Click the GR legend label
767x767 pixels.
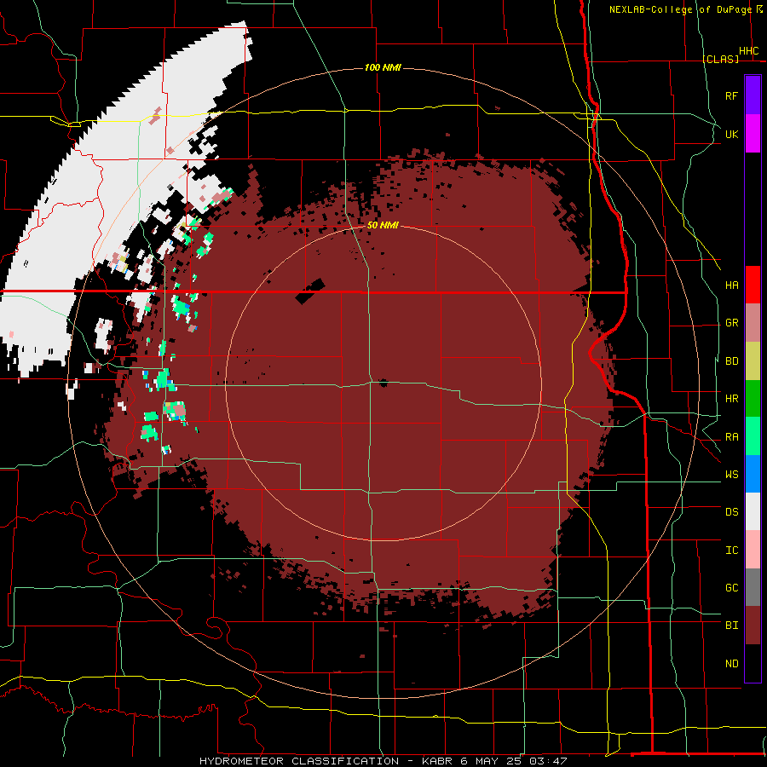pyautogui.click(x=731, y=323)
